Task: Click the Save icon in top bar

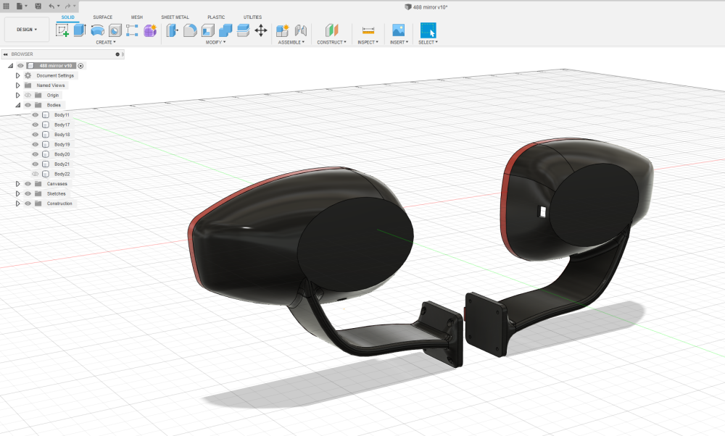Action: coord(38,6)
